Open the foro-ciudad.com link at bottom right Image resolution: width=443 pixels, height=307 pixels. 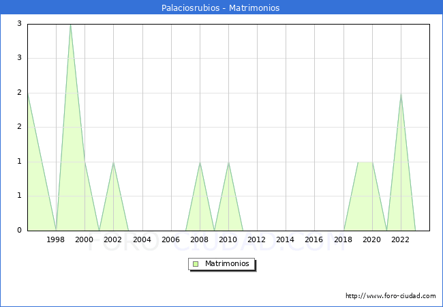click(x=391, y=296)
